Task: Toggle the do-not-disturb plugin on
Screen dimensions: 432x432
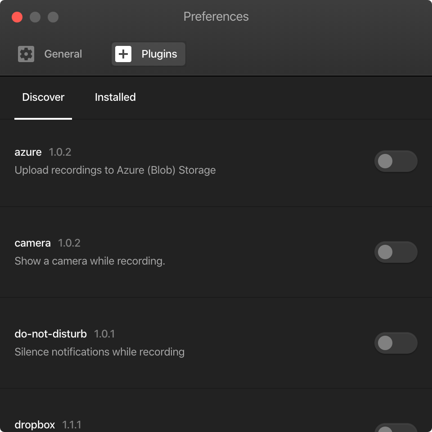Action: pos(396,343)
